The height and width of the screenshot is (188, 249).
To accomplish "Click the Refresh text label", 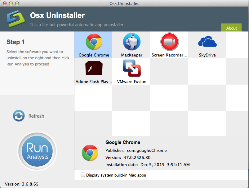I will tap(36, 116).
